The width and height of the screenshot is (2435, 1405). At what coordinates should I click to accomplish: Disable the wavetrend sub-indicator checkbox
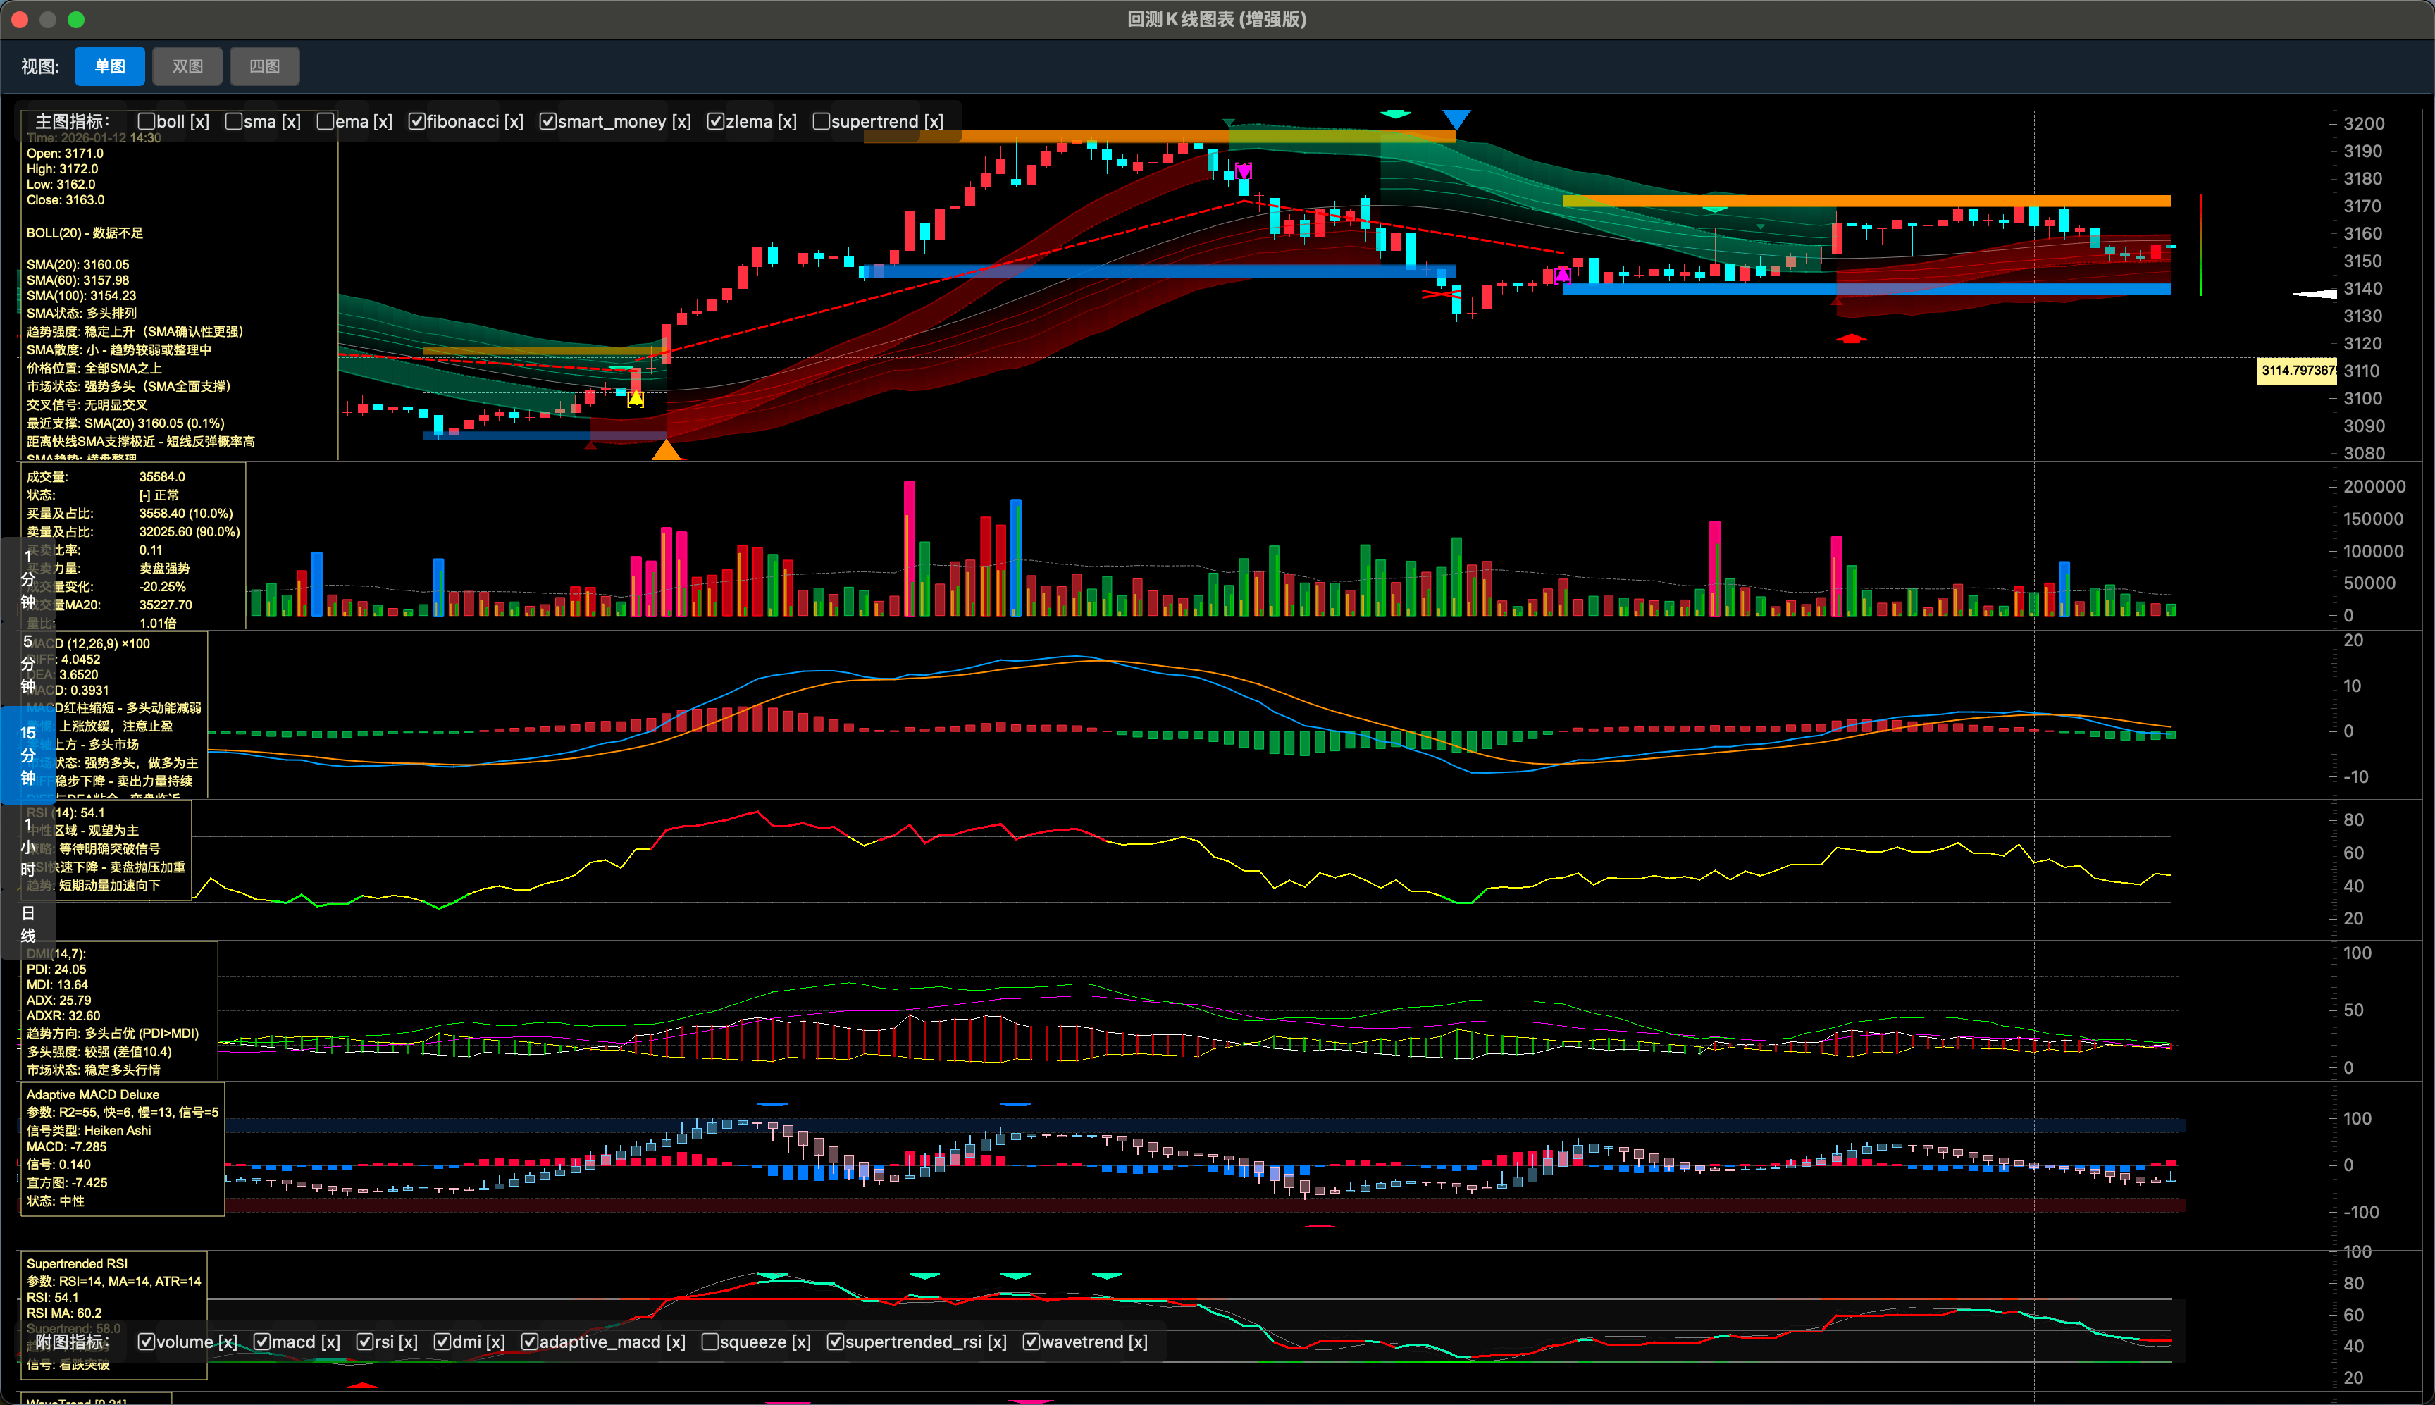pyautogui.click(x=1031, y=1342)
